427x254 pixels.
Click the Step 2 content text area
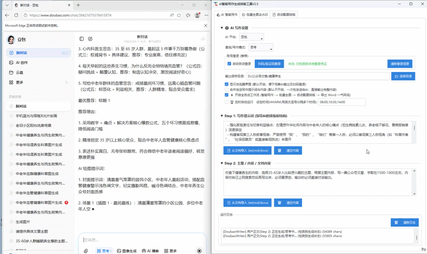coord(318,182)
